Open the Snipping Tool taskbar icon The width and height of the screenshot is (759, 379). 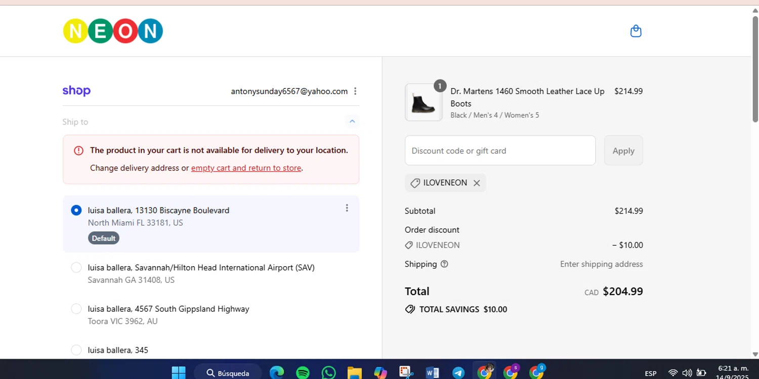click(x=406, y=373)
